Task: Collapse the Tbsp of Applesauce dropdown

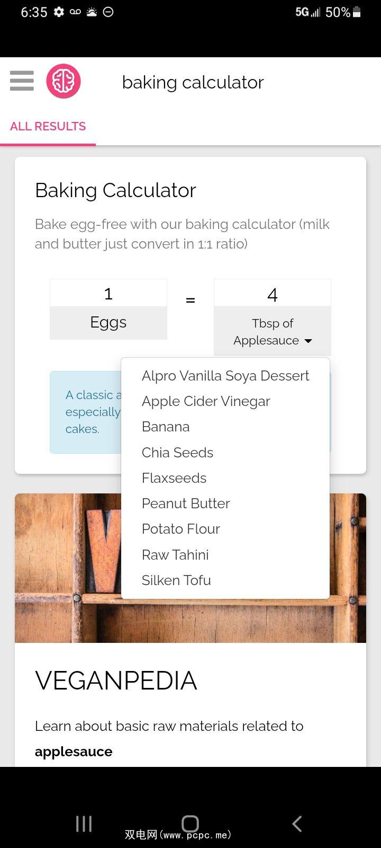Action: click(x=273, y=332)
